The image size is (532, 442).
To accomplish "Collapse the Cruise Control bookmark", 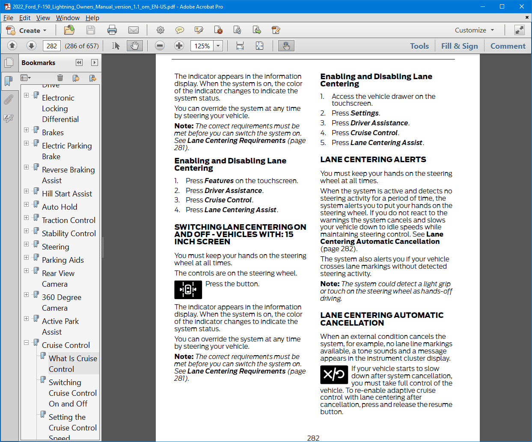I will (x=27, y=343).
